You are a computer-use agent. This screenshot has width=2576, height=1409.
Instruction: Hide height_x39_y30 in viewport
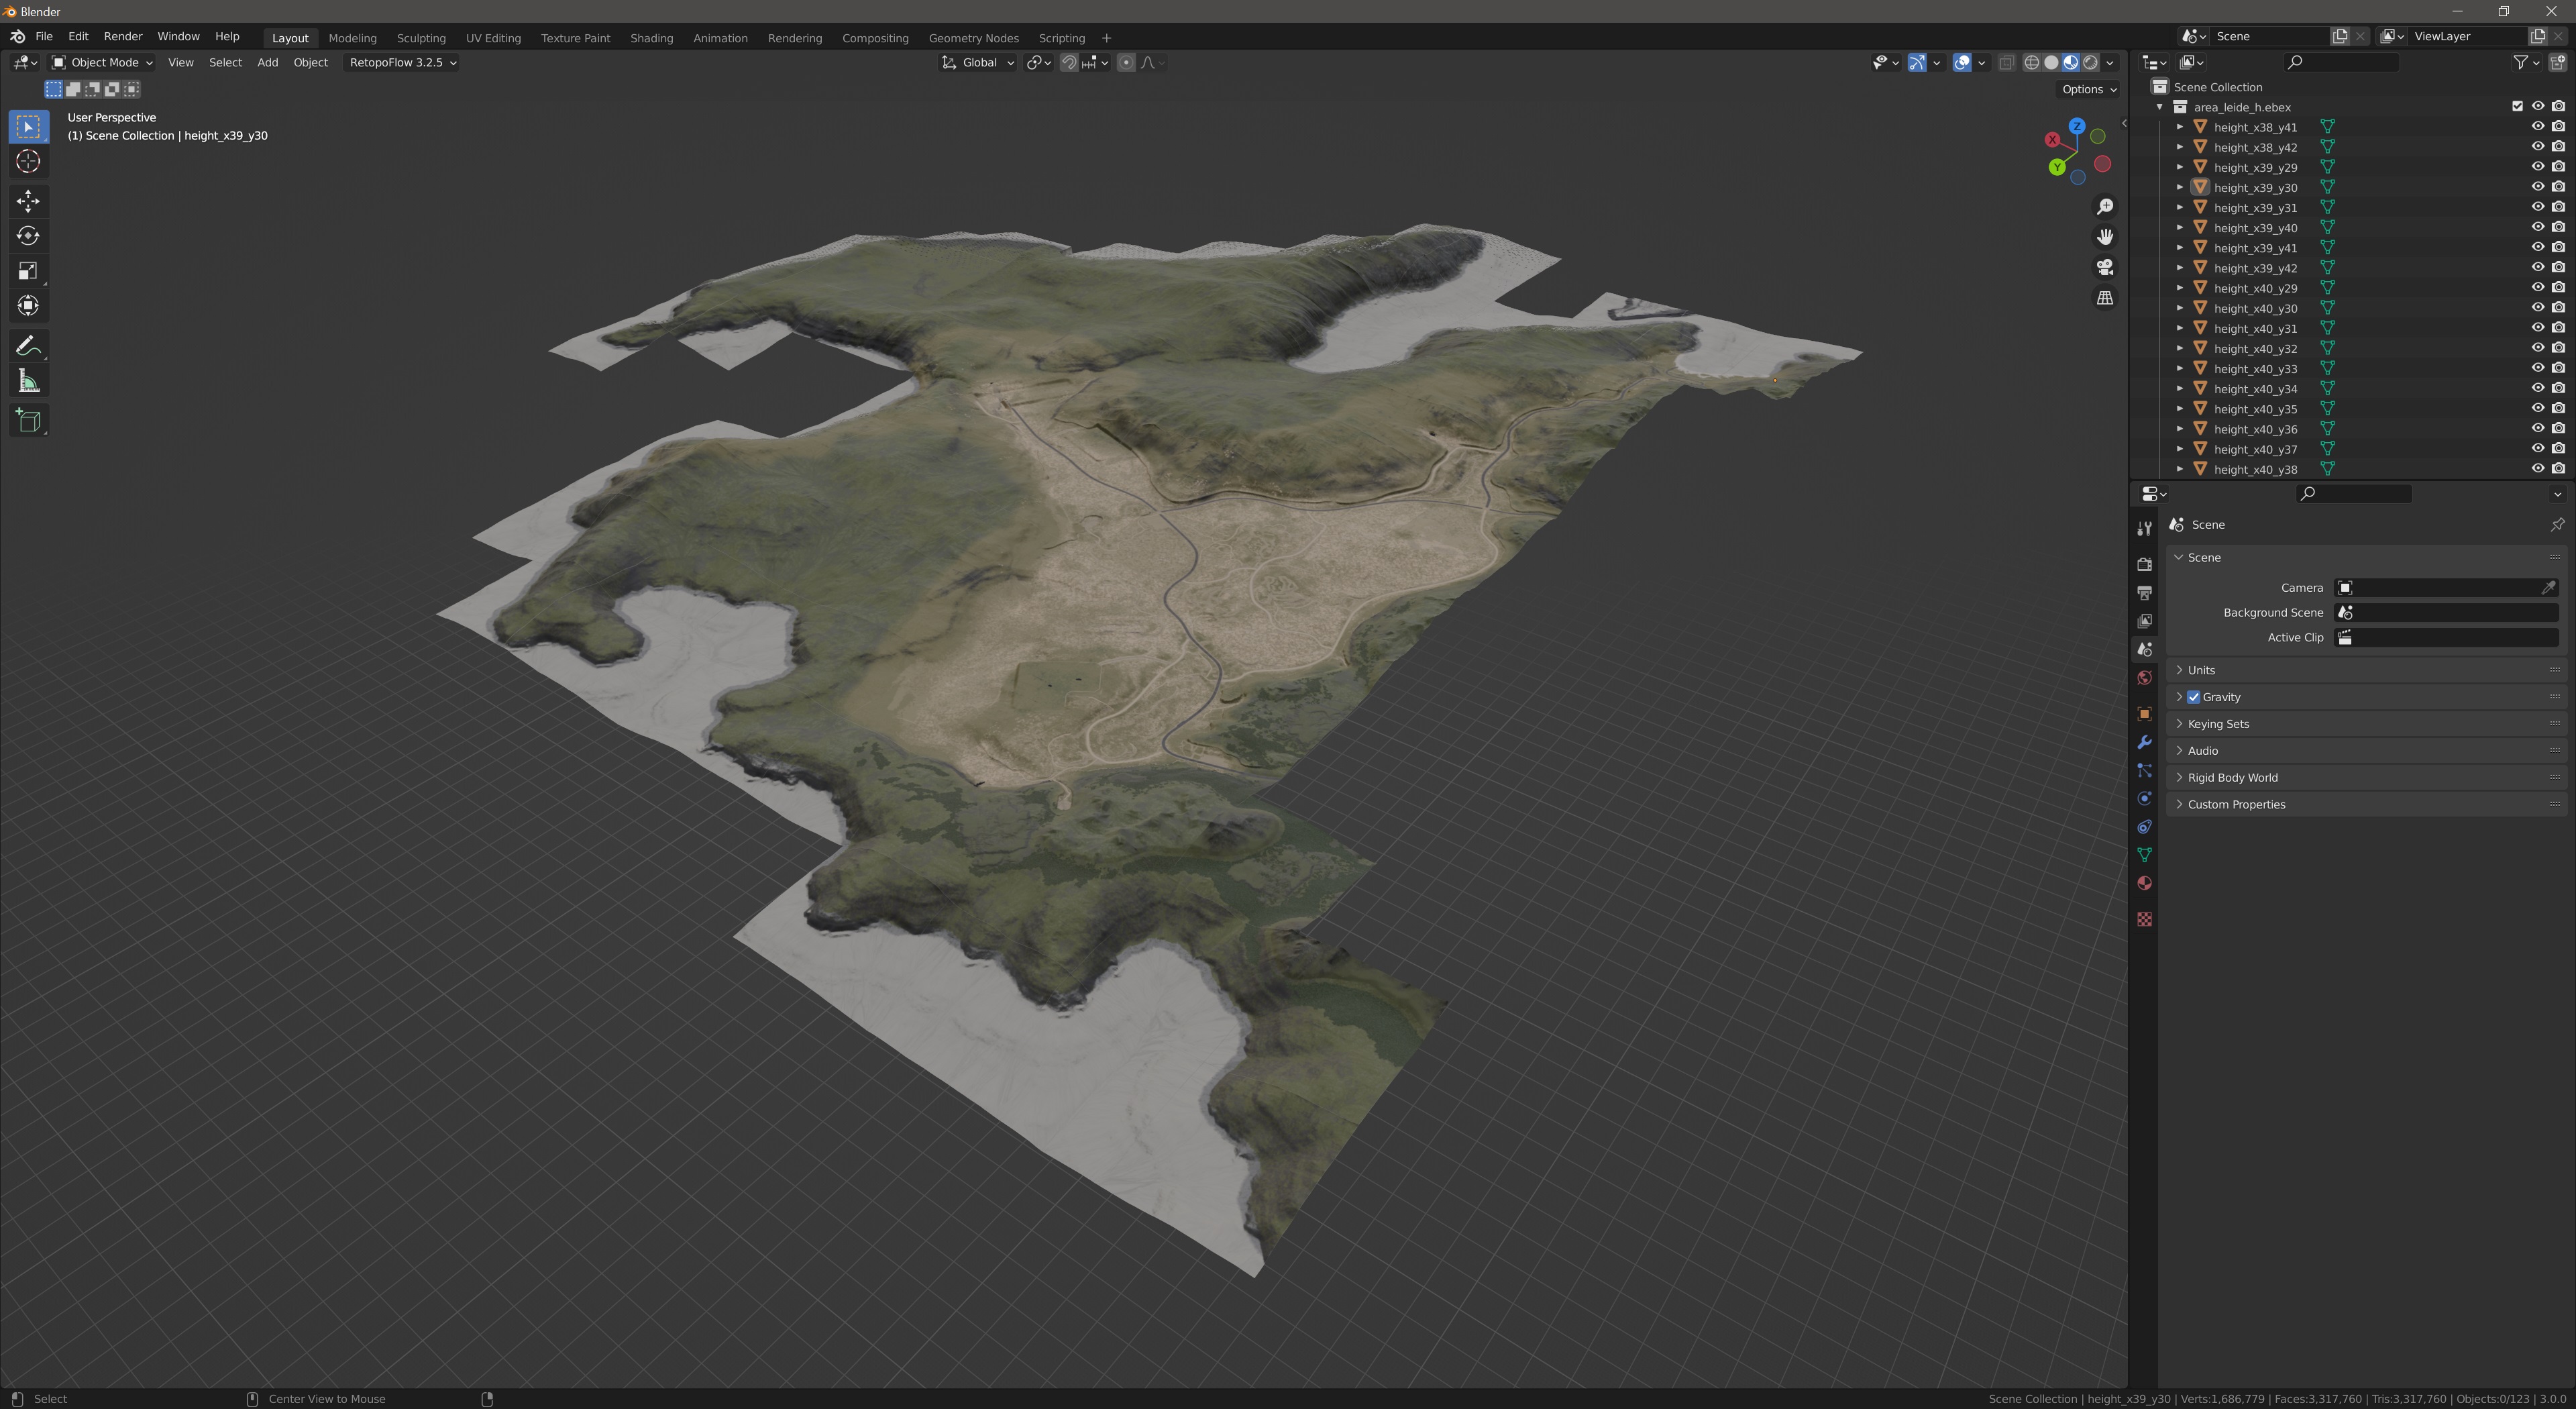2538,187
